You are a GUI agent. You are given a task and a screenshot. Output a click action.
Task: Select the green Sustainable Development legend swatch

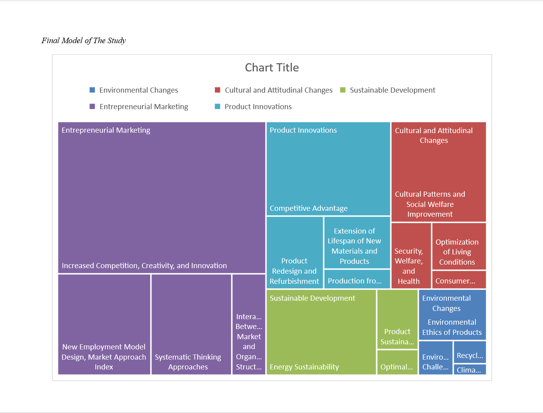[x=343, y=90]
